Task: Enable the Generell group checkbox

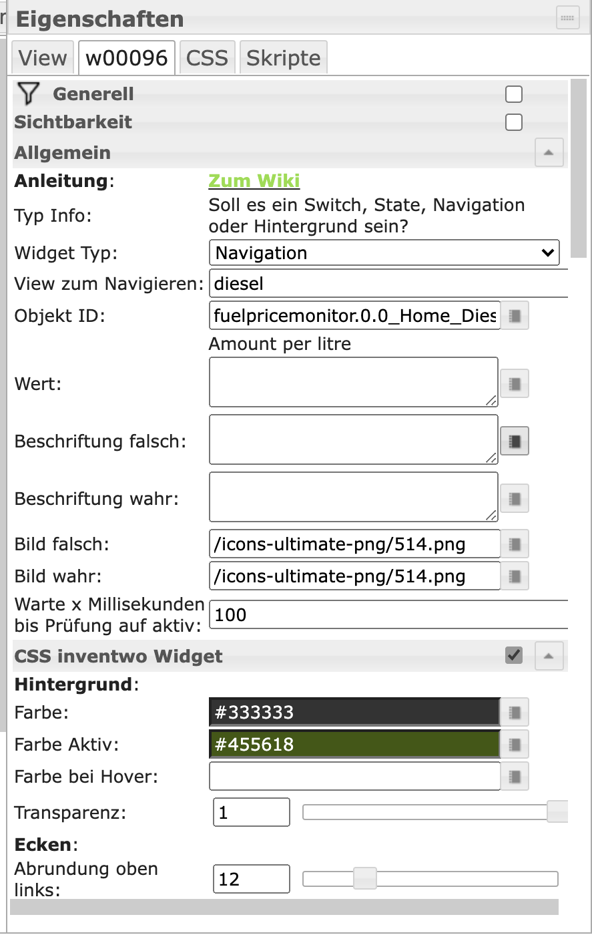Action: [x=513, y=95]
